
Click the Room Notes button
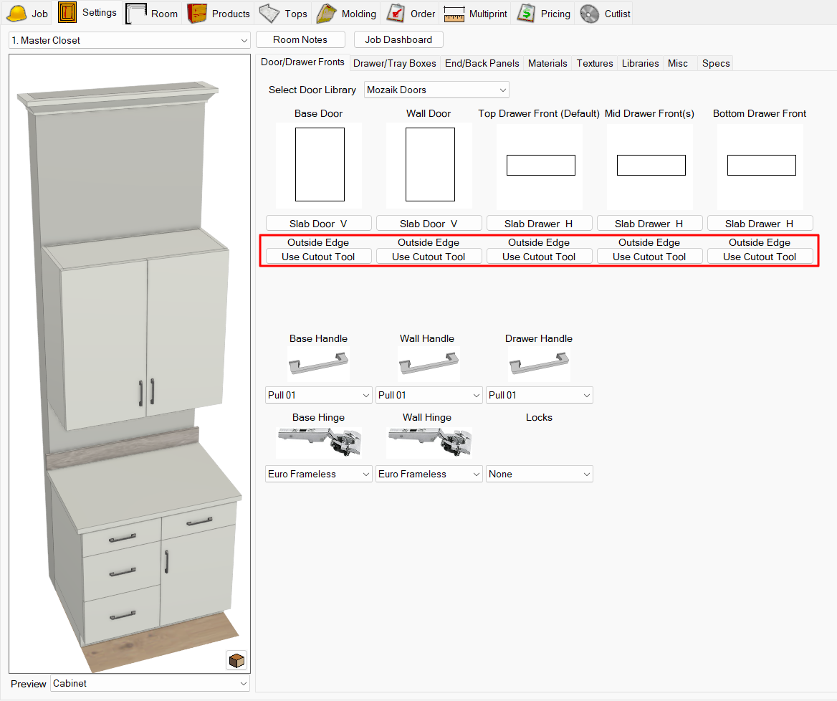click(x=300, y=39)
